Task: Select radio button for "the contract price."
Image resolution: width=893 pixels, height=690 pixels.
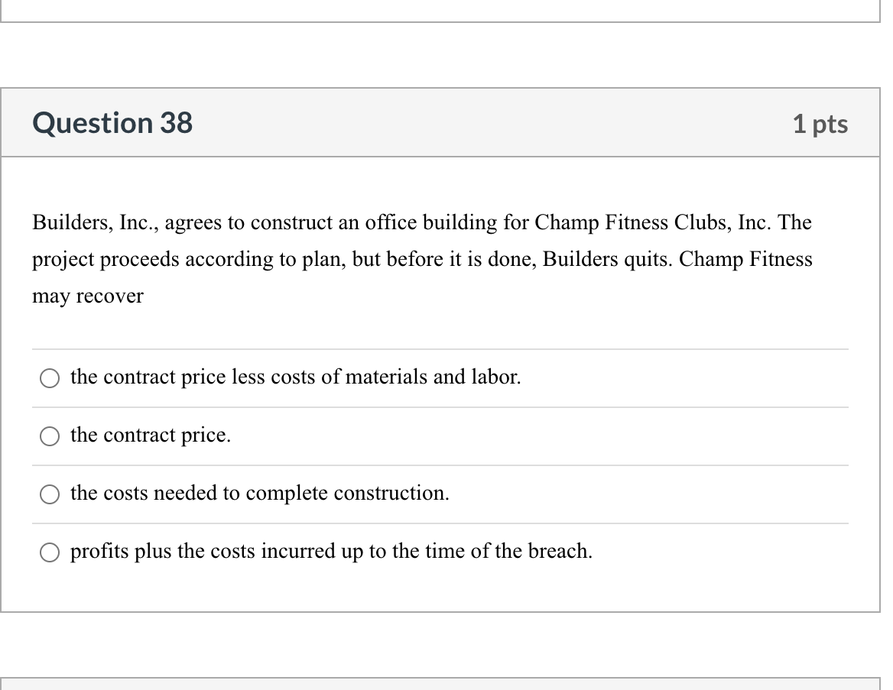Action: click(x=49, y=436)
